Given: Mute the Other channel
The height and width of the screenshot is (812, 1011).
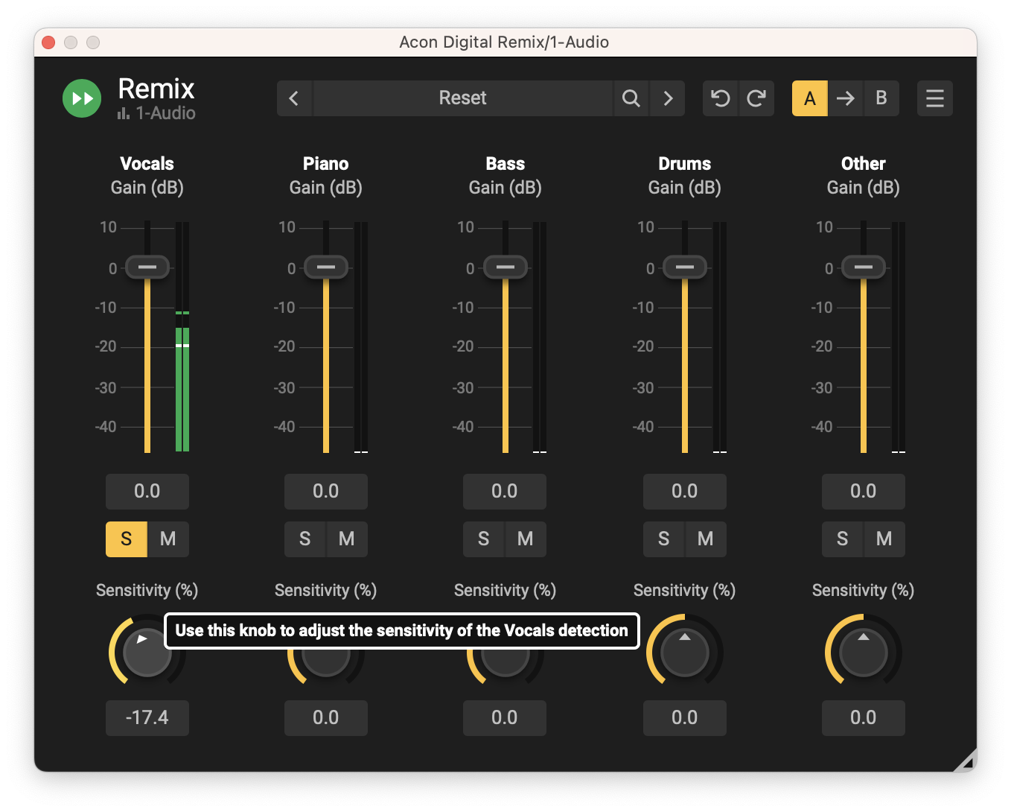Looking at the screenshot, I should click(x=884, y=539).
